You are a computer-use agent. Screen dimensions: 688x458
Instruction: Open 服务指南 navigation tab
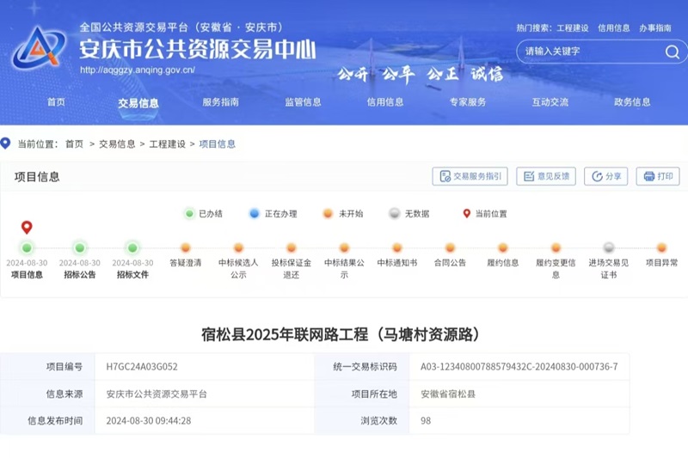coord(220,102)
